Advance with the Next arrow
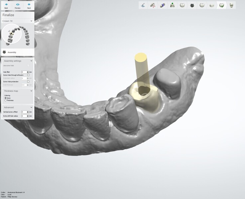 click(x=29, y=5)
